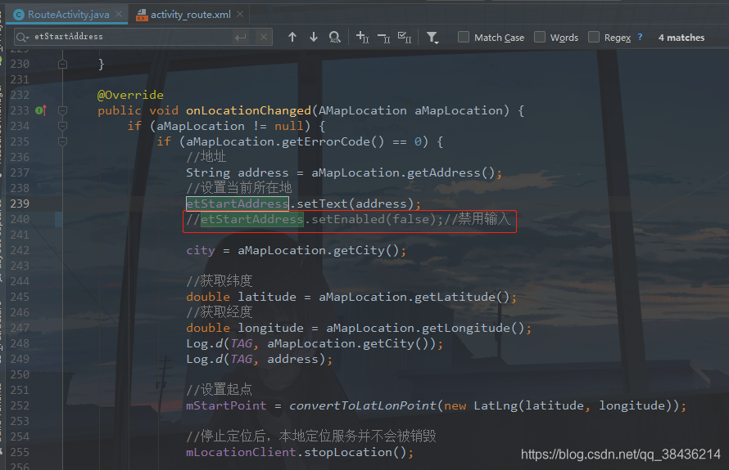Screen dimensions: 729x470
Task: Click the 4 matches results label
Action: tap(681, 38)
